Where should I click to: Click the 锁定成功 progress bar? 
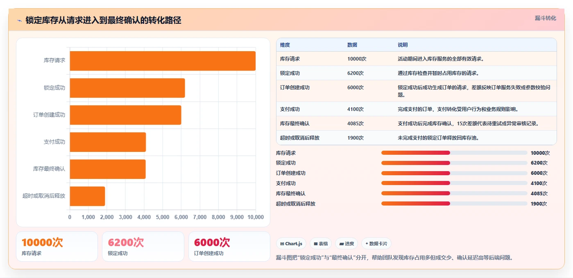454,163
